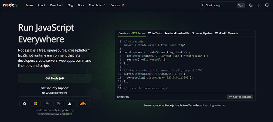Click the DigitalOcean partner logo
Viewport: 273px width, 122px height.
click(24, 103)
